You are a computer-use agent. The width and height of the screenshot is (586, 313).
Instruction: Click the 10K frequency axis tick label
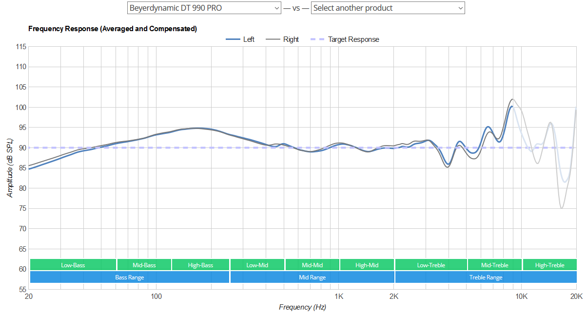tap(522, 296)
